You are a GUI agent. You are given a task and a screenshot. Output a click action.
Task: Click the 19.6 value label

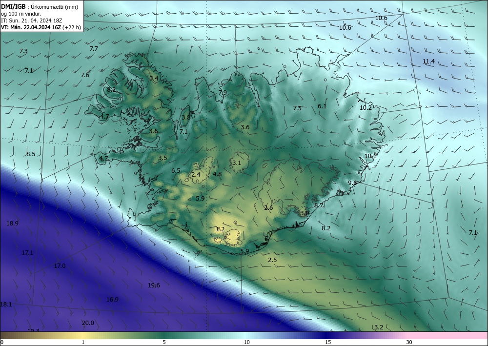pyautogui.click(x=154, y=285)
